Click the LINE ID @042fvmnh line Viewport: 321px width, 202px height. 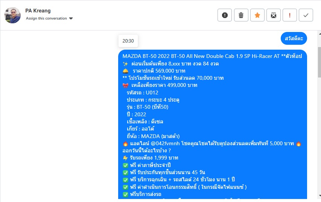point(212,143)
